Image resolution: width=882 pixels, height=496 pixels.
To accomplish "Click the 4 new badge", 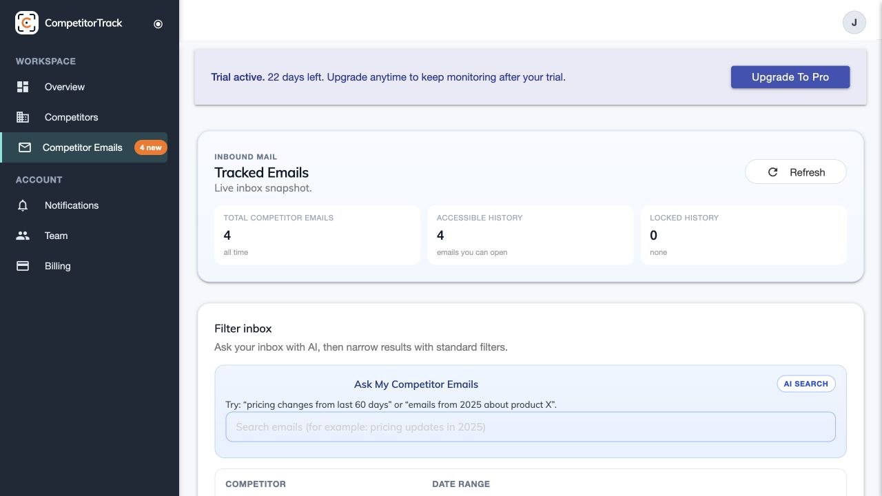I will tap(150, 147).
